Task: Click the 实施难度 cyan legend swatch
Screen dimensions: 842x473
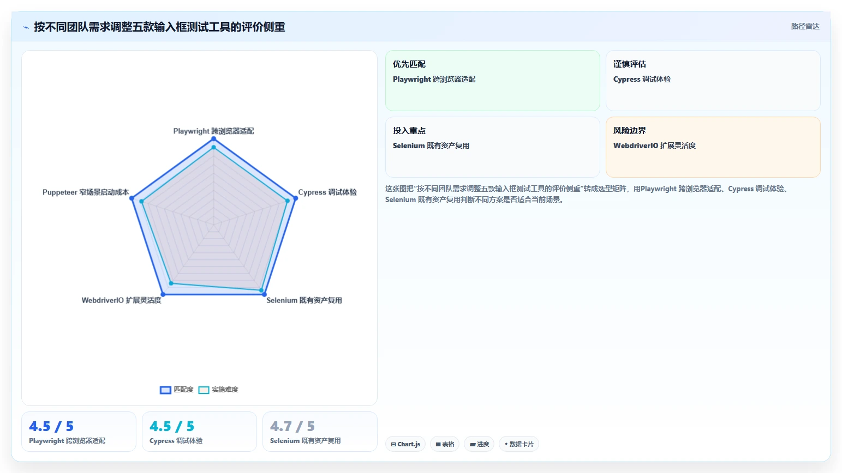Action: (204, 390)
